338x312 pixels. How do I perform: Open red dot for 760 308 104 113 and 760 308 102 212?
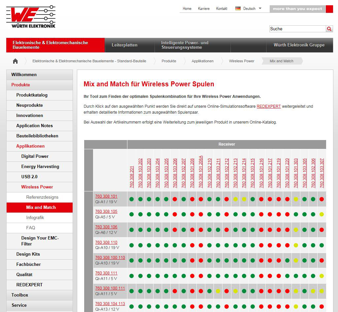click(x=226, y=307)
